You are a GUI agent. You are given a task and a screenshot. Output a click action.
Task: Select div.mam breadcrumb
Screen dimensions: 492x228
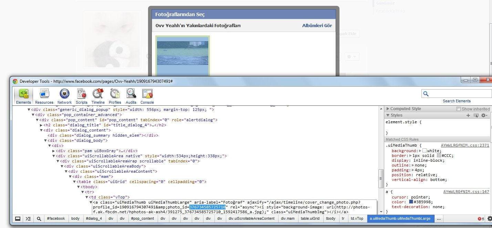(x=288, y=218)
